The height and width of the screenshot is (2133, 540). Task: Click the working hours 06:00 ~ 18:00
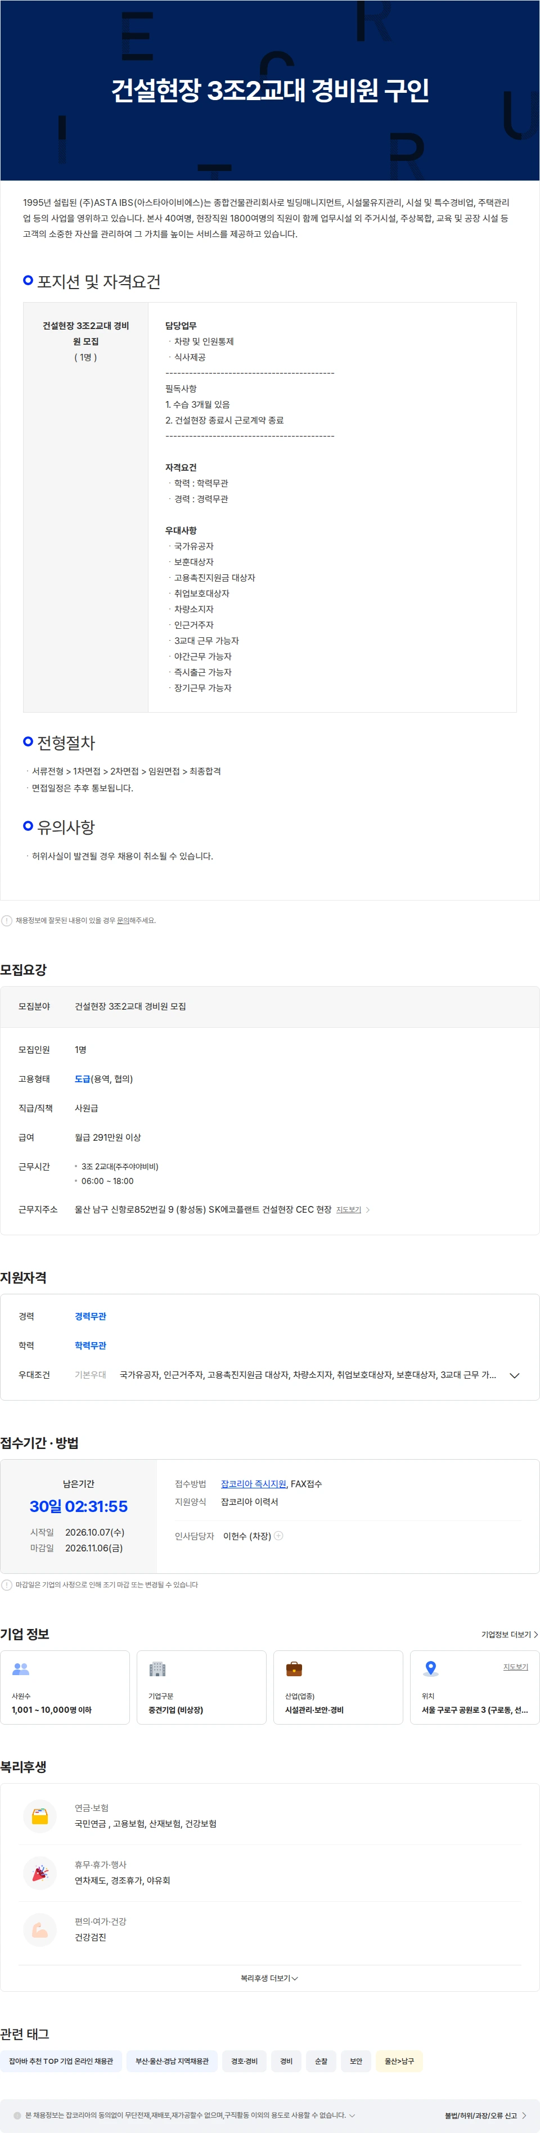[107, 1181]
